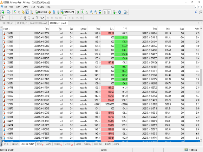Toggle the AutoTrading button
203x152 pixels.
point(67,12)
